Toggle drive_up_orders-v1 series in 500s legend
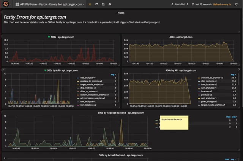Viewport: 243px width, 161px height. (89, 91)
